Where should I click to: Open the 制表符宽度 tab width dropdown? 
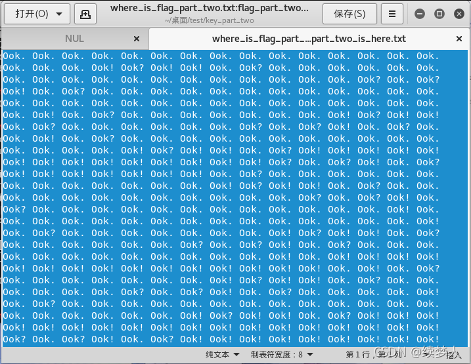(x=282, y=355)
